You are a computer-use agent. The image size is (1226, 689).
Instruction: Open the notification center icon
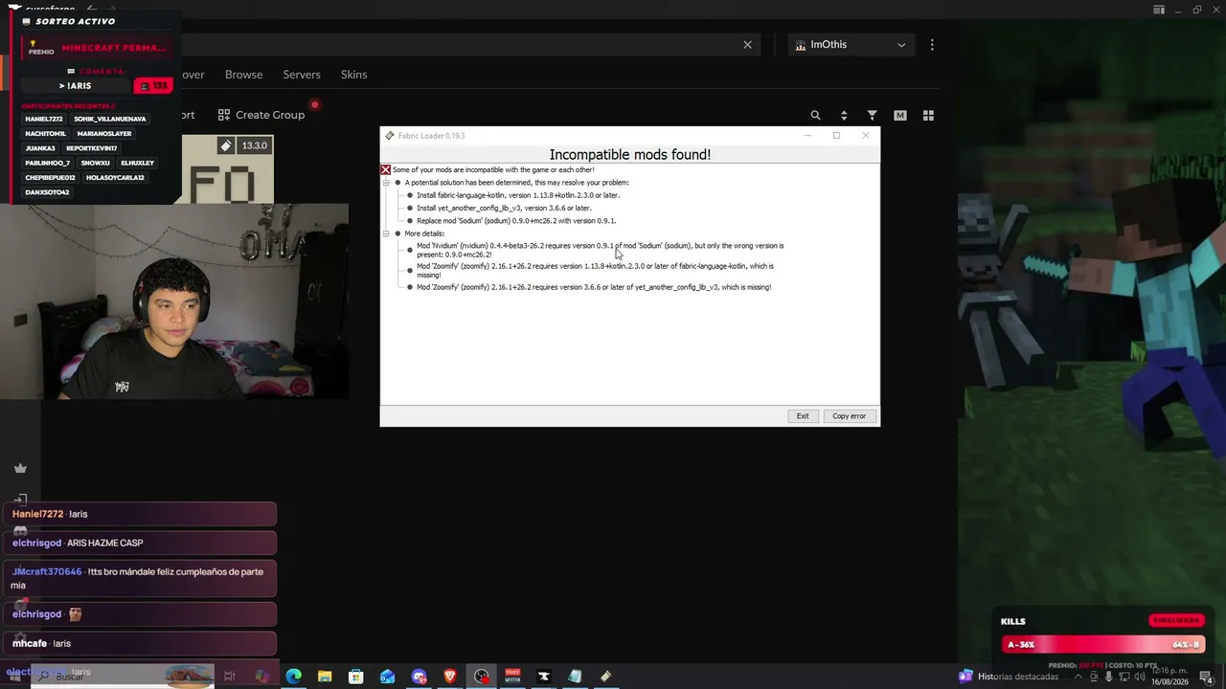1207,677
